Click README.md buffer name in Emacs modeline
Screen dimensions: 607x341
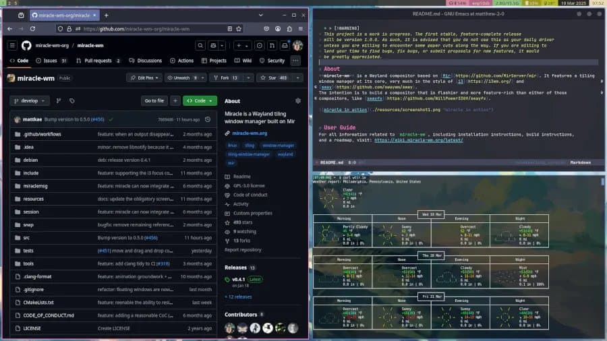coord(332,163)
